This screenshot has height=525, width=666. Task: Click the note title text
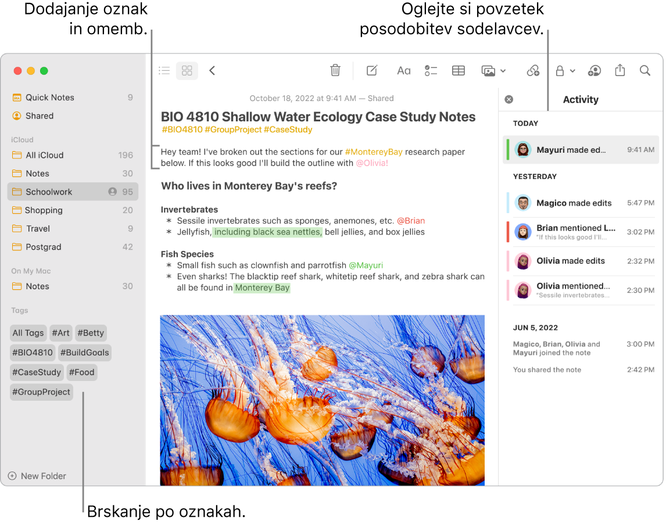click(x=318, y=117)
